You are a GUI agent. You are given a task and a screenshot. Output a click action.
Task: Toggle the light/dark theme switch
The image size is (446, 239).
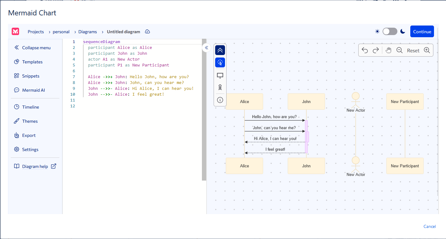click(x=390, y=31)
